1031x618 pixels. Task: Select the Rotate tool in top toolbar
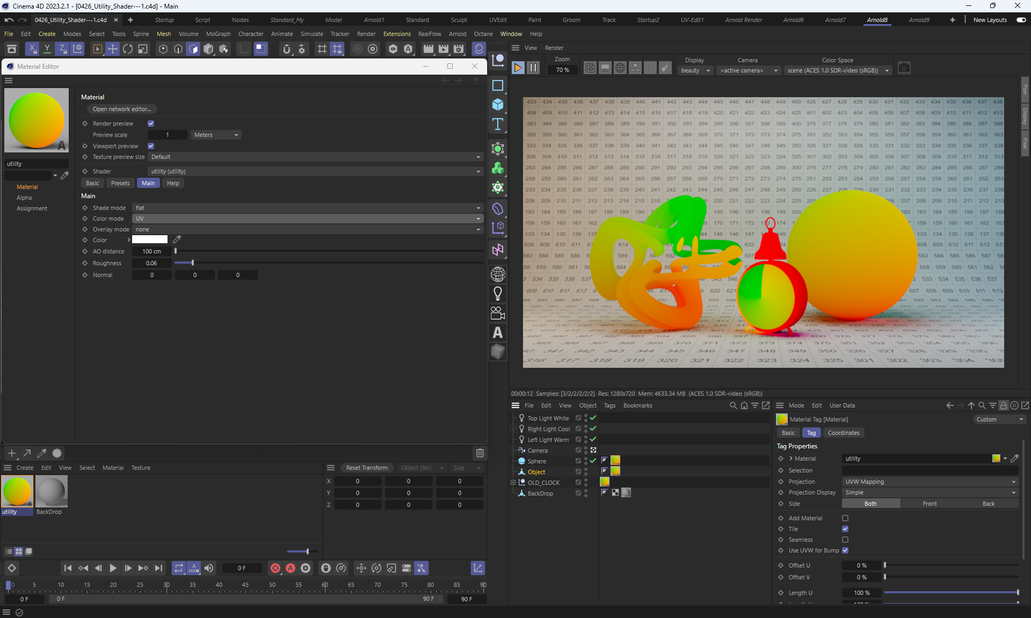click(x=128, y=49)
